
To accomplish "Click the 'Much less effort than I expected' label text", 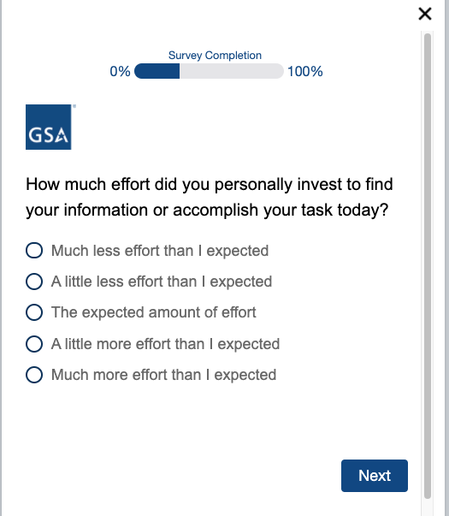I will 160,251.
